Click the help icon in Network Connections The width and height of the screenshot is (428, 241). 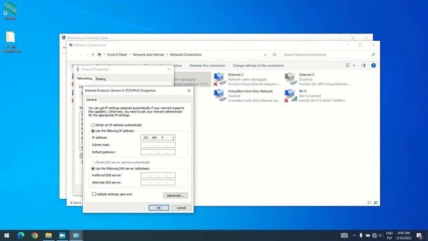click(373, 66)
